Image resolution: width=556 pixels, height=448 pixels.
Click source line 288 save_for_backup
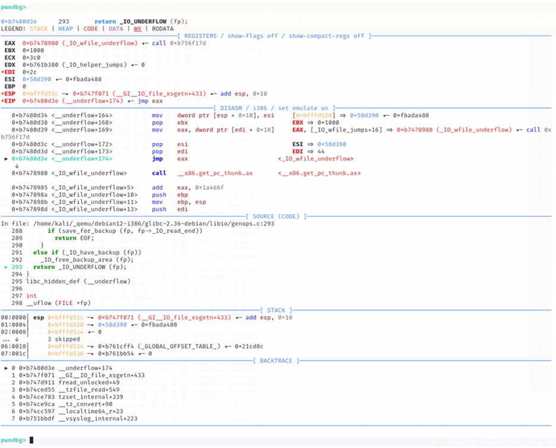click(107, 231)
